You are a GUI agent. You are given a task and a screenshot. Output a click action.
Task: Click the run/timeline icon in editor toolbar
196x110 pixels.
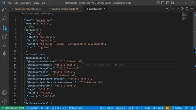tap(182, 9)
